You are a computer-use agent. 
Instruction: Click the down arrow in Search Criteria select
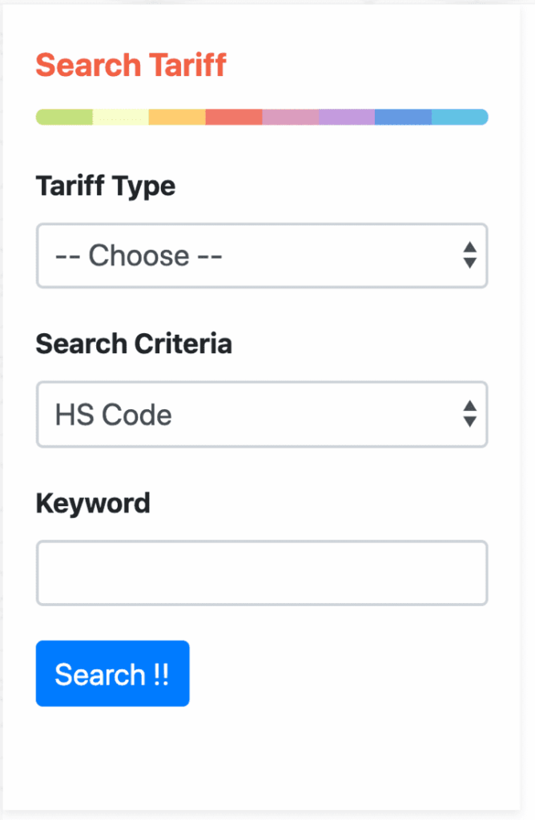click(470, 421)
